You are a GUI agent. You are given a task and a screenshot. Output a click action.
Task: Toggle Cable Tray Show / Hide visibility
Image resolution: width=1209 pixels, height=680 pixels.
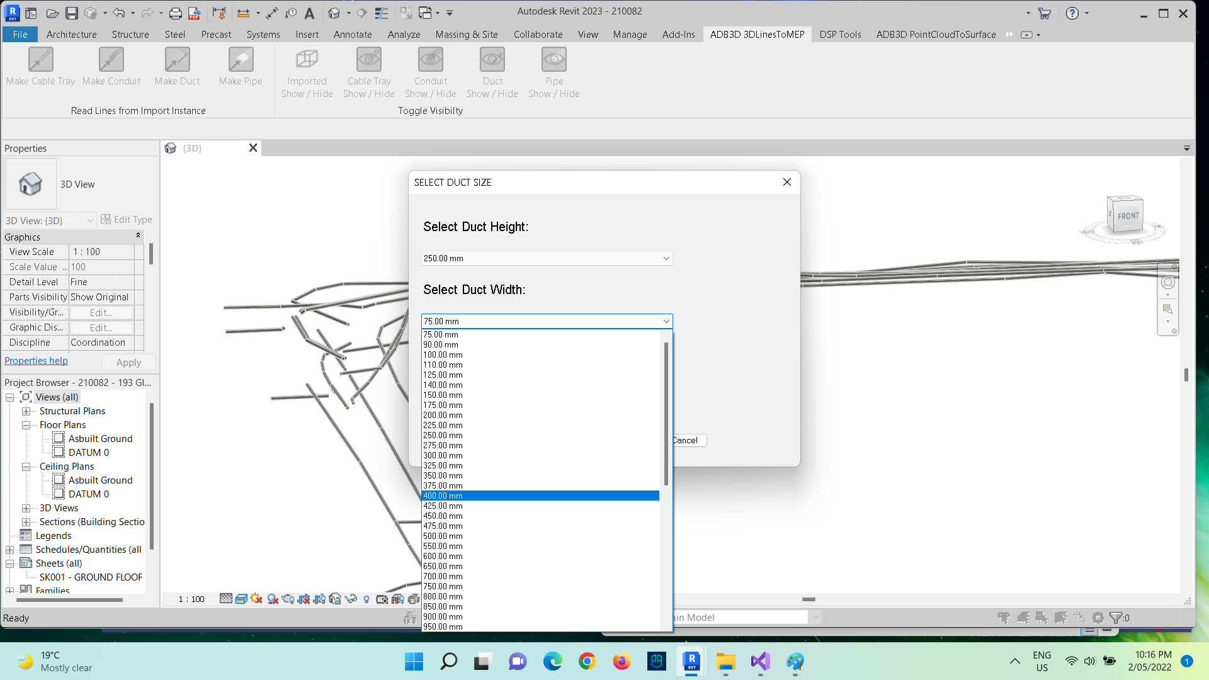point(369,60)
